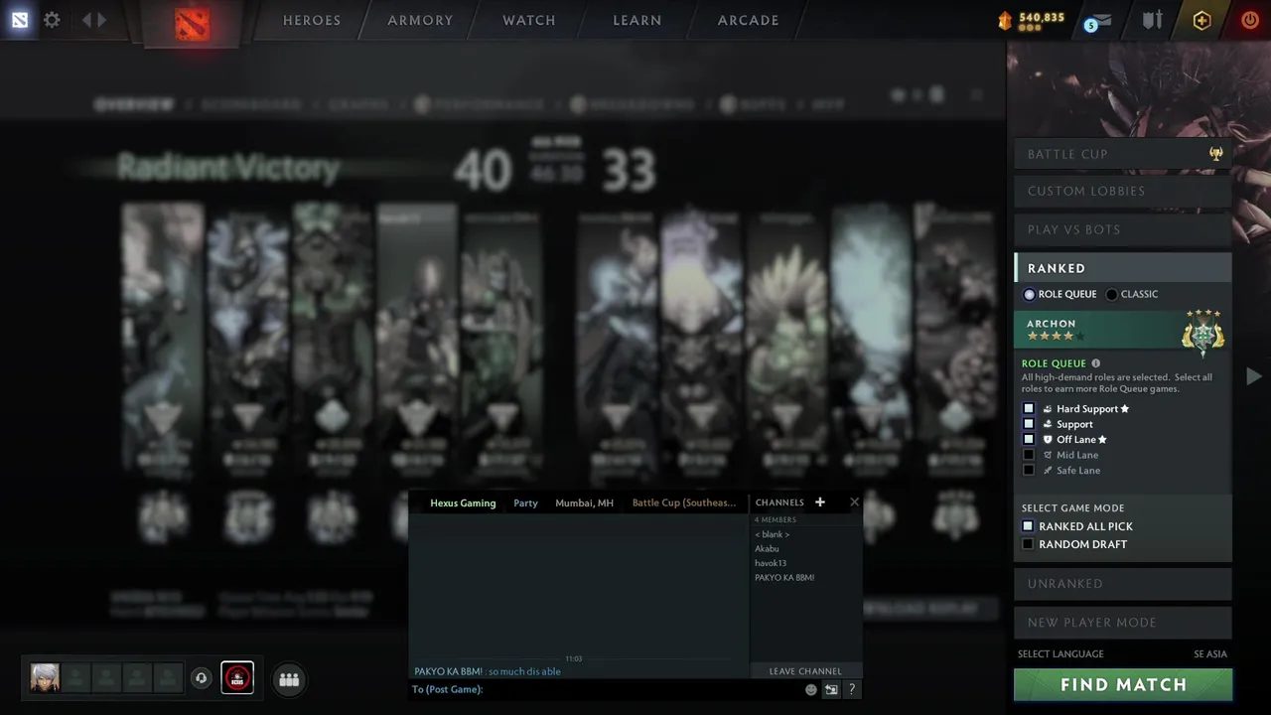Screen dimensions: 1271x715
Task: Select member Akabu in channel list
Action: [x=767, y=549]
